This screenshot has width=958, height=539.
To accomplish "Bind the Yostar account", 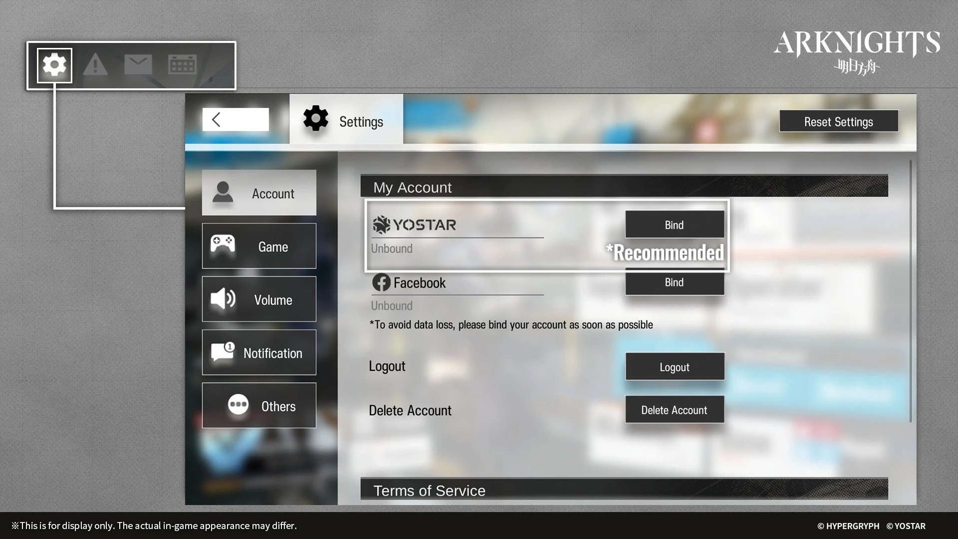I will (675, 225).
